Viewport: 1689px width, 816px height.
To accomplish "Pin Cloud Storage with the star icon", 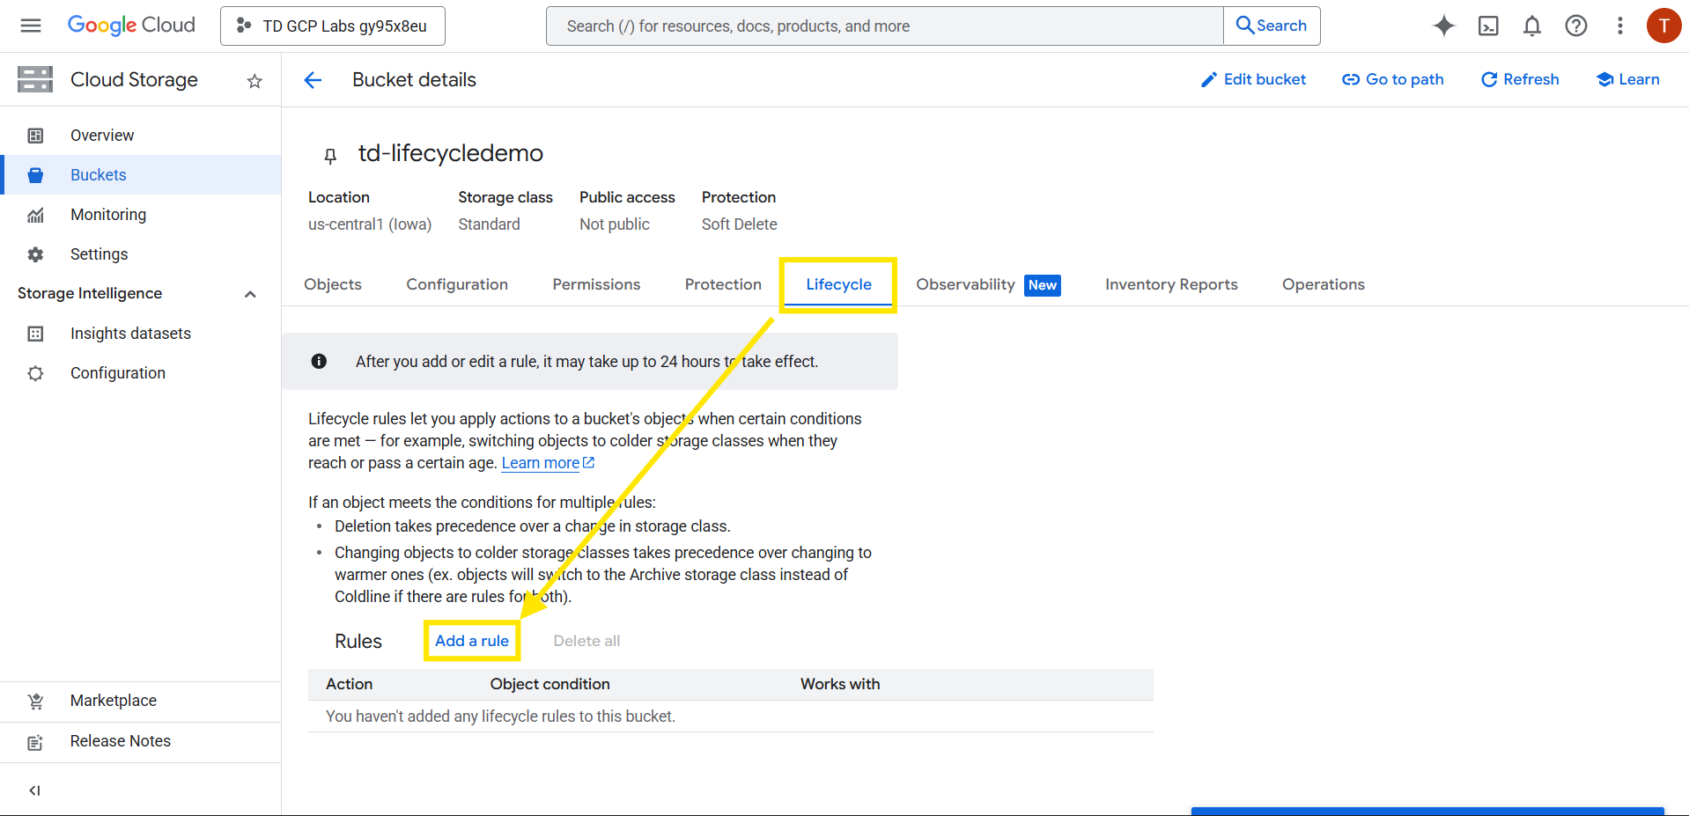I will [x=254, y=81].
